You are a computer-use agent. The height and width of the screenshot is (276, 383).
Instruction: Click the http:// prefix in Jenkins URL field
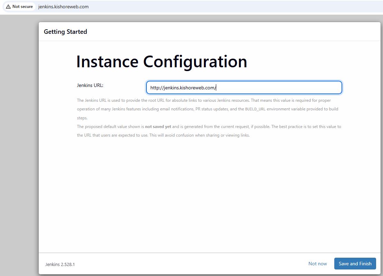[x=156, y=88]
